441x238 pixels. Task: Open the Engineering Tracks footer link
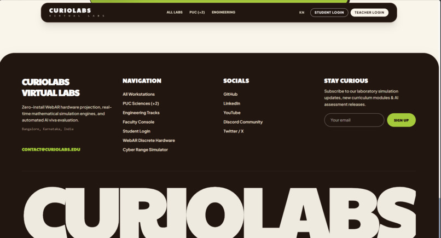(141, 113)
